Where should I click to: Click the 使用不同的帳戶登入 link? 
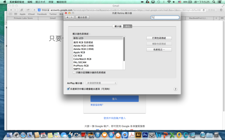pos(114,118)
